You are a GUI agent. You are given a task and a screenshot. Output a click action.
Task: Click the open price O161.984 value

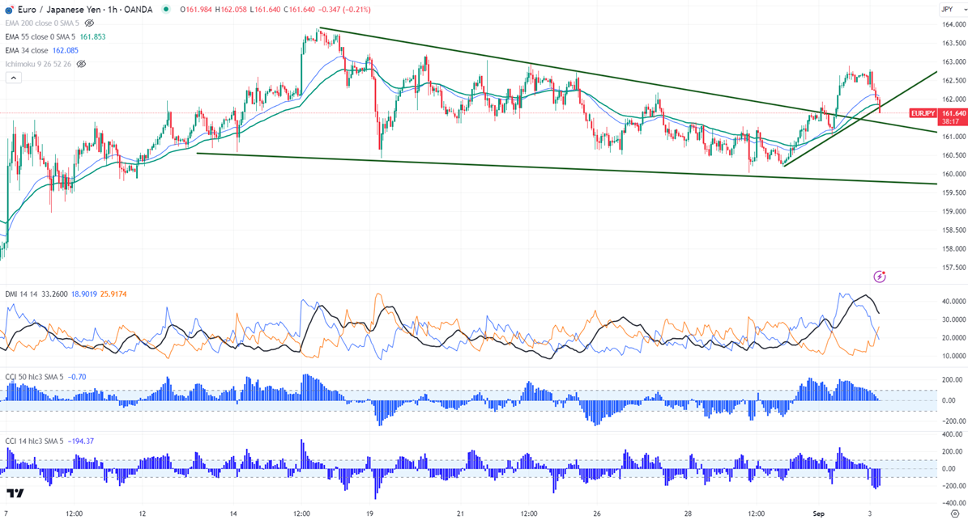pos(196,10)
